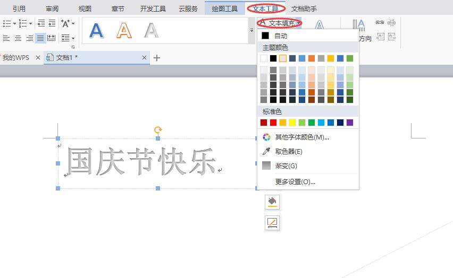Open the 开发工具 tab

point(153,8)
